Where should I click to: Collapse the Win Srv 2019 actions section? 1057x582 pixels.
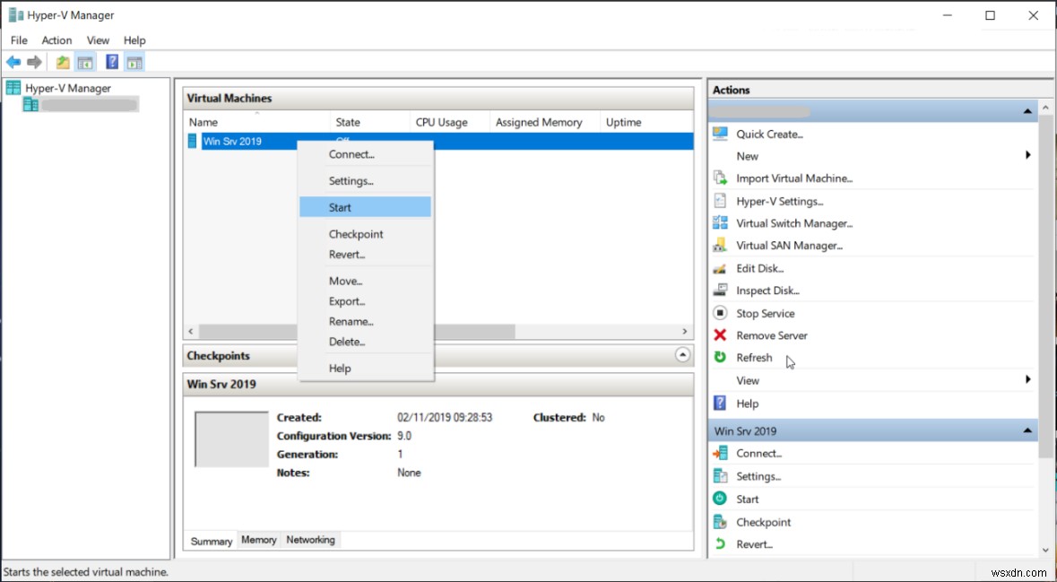click(x=1026, y=430)
